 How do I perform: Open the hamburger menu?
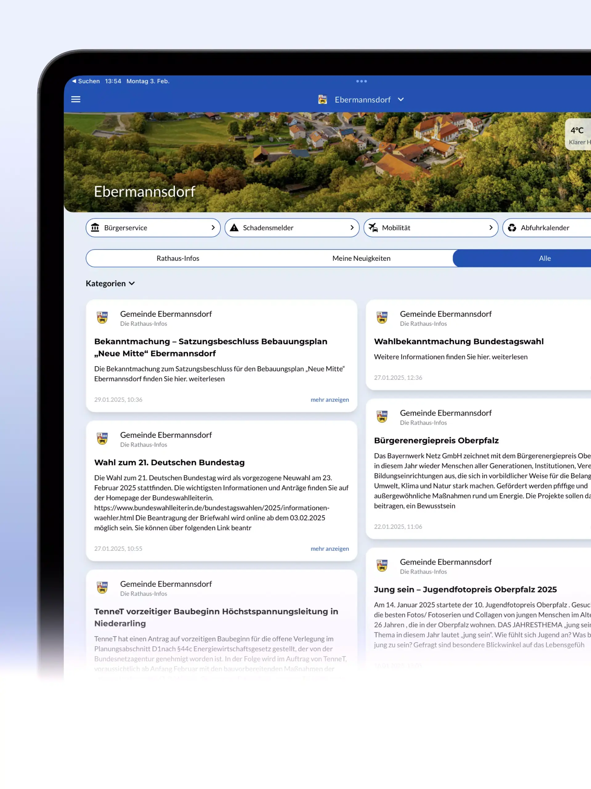click(x=75, y=99)
